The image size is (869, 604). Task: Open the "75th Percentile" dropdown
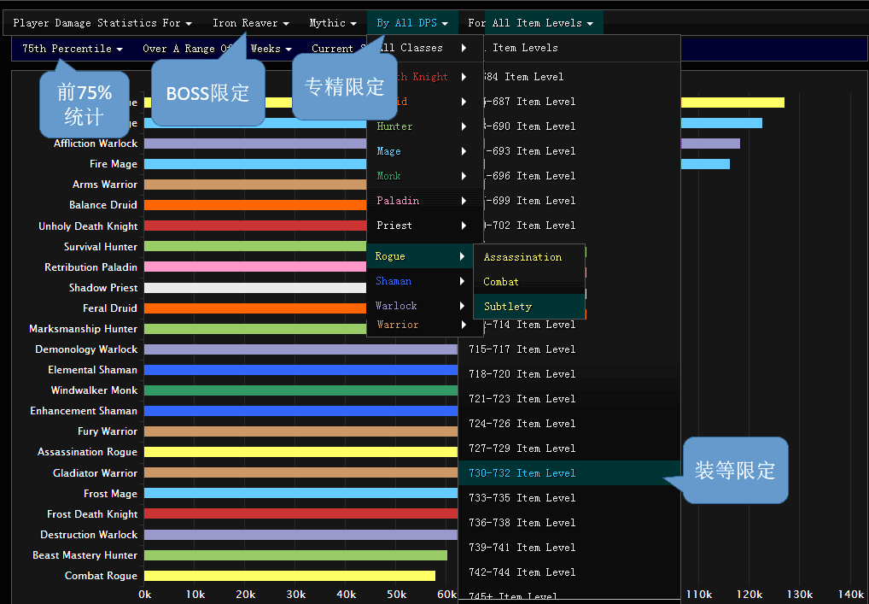point(70,49)
